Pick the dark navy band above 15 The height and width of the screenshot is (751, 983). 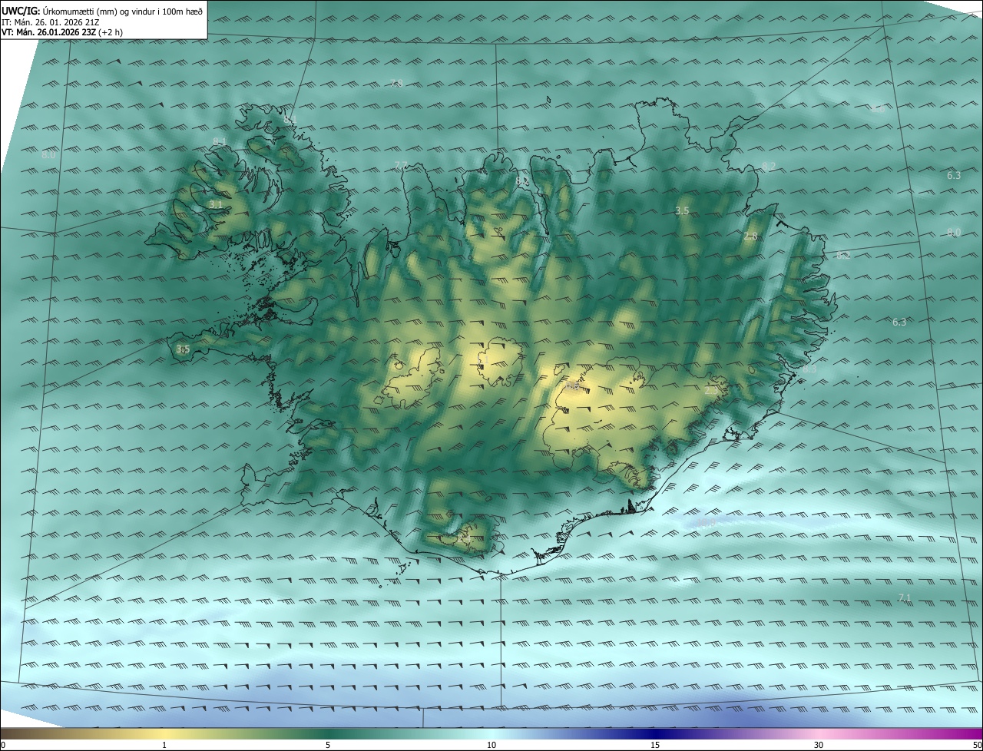(655, 733)
